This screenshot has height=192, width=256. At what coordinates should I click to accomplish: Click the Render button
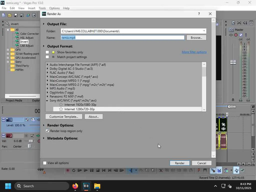[180, 163]
